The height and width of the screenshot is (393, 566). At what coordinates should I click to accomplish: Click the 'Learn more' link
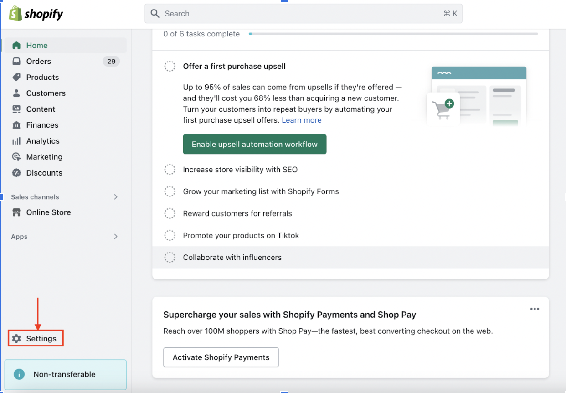click(x=302, y=120)
